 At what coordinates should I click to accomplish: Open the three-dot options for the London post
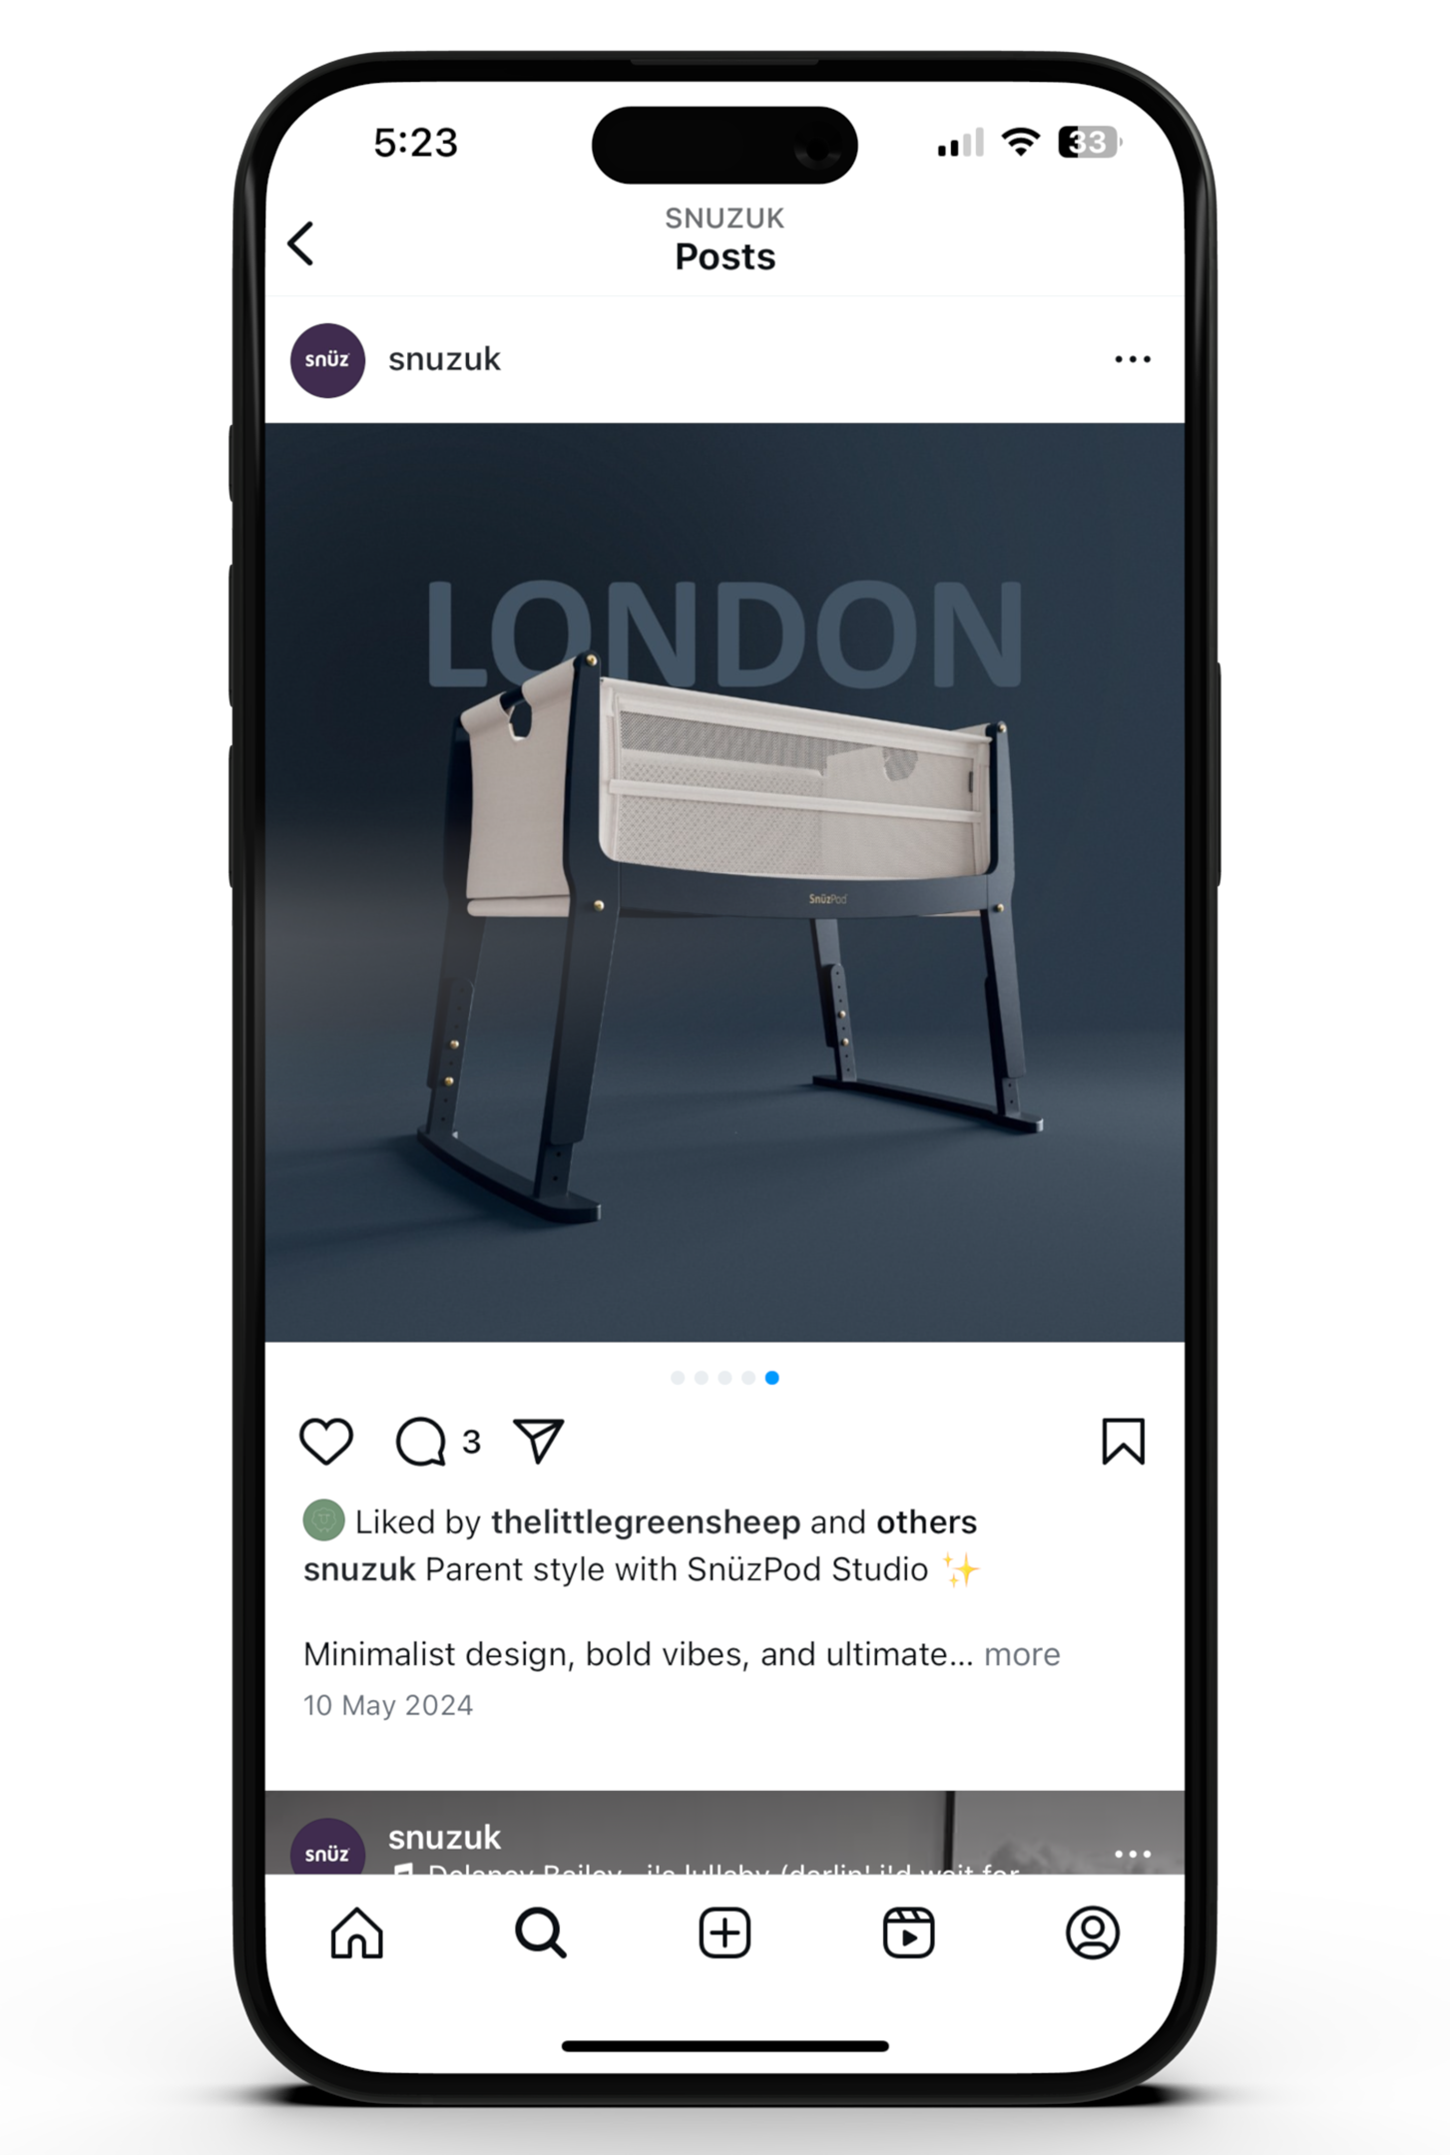point(1133,359)
